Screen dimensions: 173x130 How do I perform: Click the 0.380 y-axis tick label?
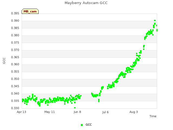click(15, 35)
